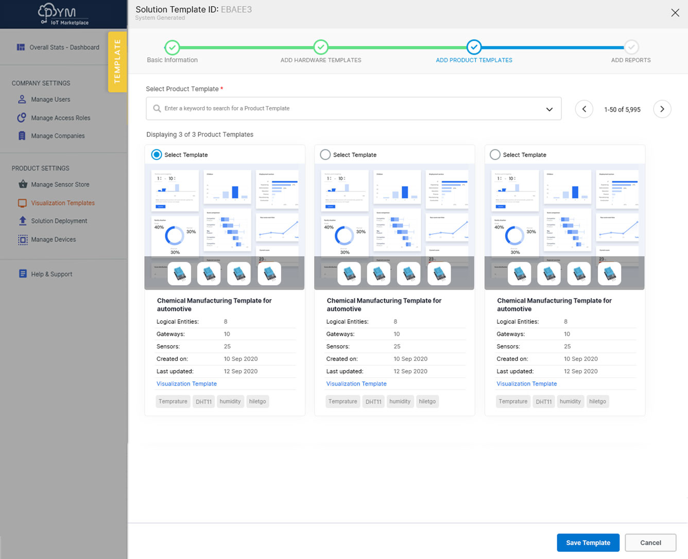Viewport: 688px width, 559px height.
Task: Click the ADD HARDWARE TEMPLATES step label
Action: click(321, 60)
